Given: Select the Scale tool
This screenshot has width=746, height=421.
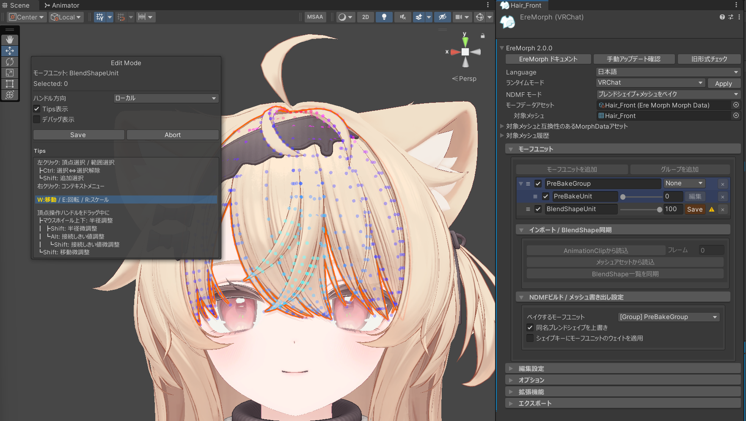Looking at the screenshot, I should pos(10,73).
